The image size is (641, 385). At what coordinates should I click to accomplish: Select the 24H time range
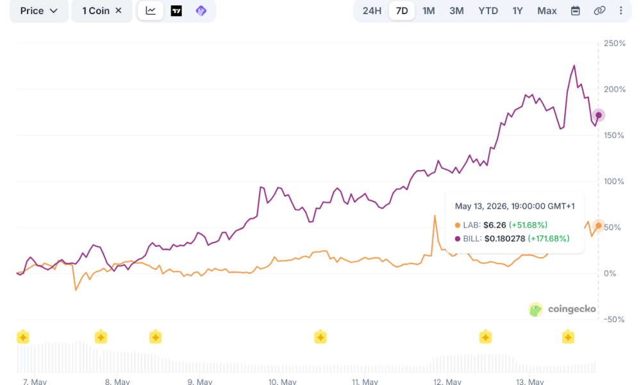click(372, 11)
